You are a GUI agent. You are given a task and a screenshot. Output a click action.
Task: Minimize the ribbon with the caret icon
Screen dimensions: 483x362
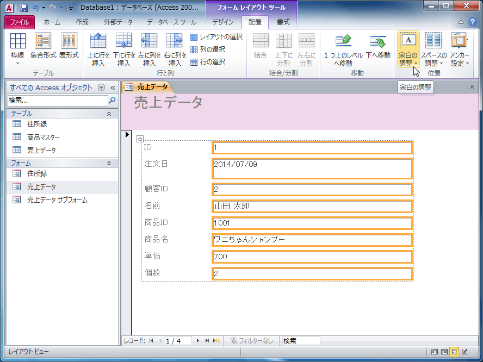(461, 22)
